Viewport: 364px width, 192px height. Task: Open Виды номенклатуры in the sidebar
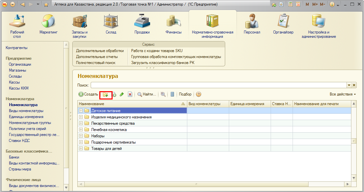coord(26,111)
